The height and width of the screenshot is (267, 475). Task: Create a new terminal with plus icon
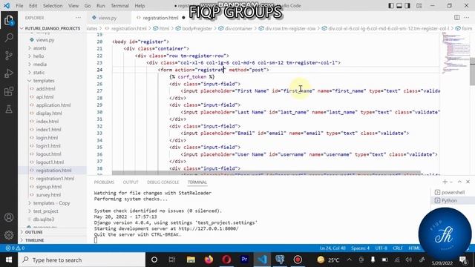pyautogui.click(x=445, y=182)
